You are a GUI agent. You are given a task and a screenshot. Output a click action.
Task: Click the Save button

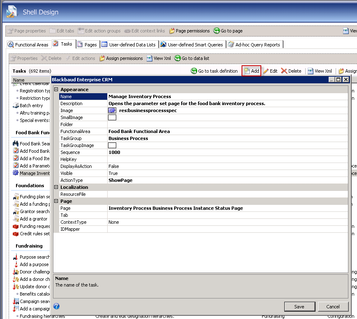[x=299, y=307]
